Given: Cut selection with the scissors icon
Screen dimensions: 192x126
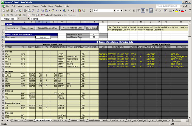Looking at the screenshot, I should coord(38,11).
